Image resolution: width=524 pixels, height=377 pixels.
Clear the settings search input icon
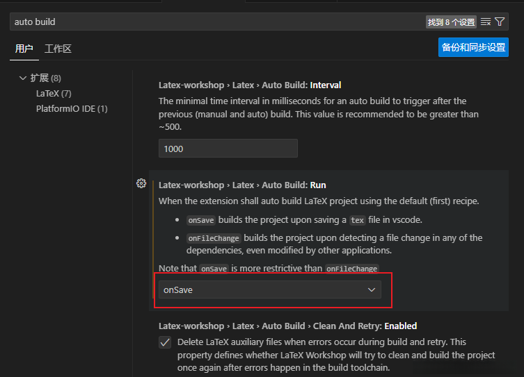(x=486, y=22)
